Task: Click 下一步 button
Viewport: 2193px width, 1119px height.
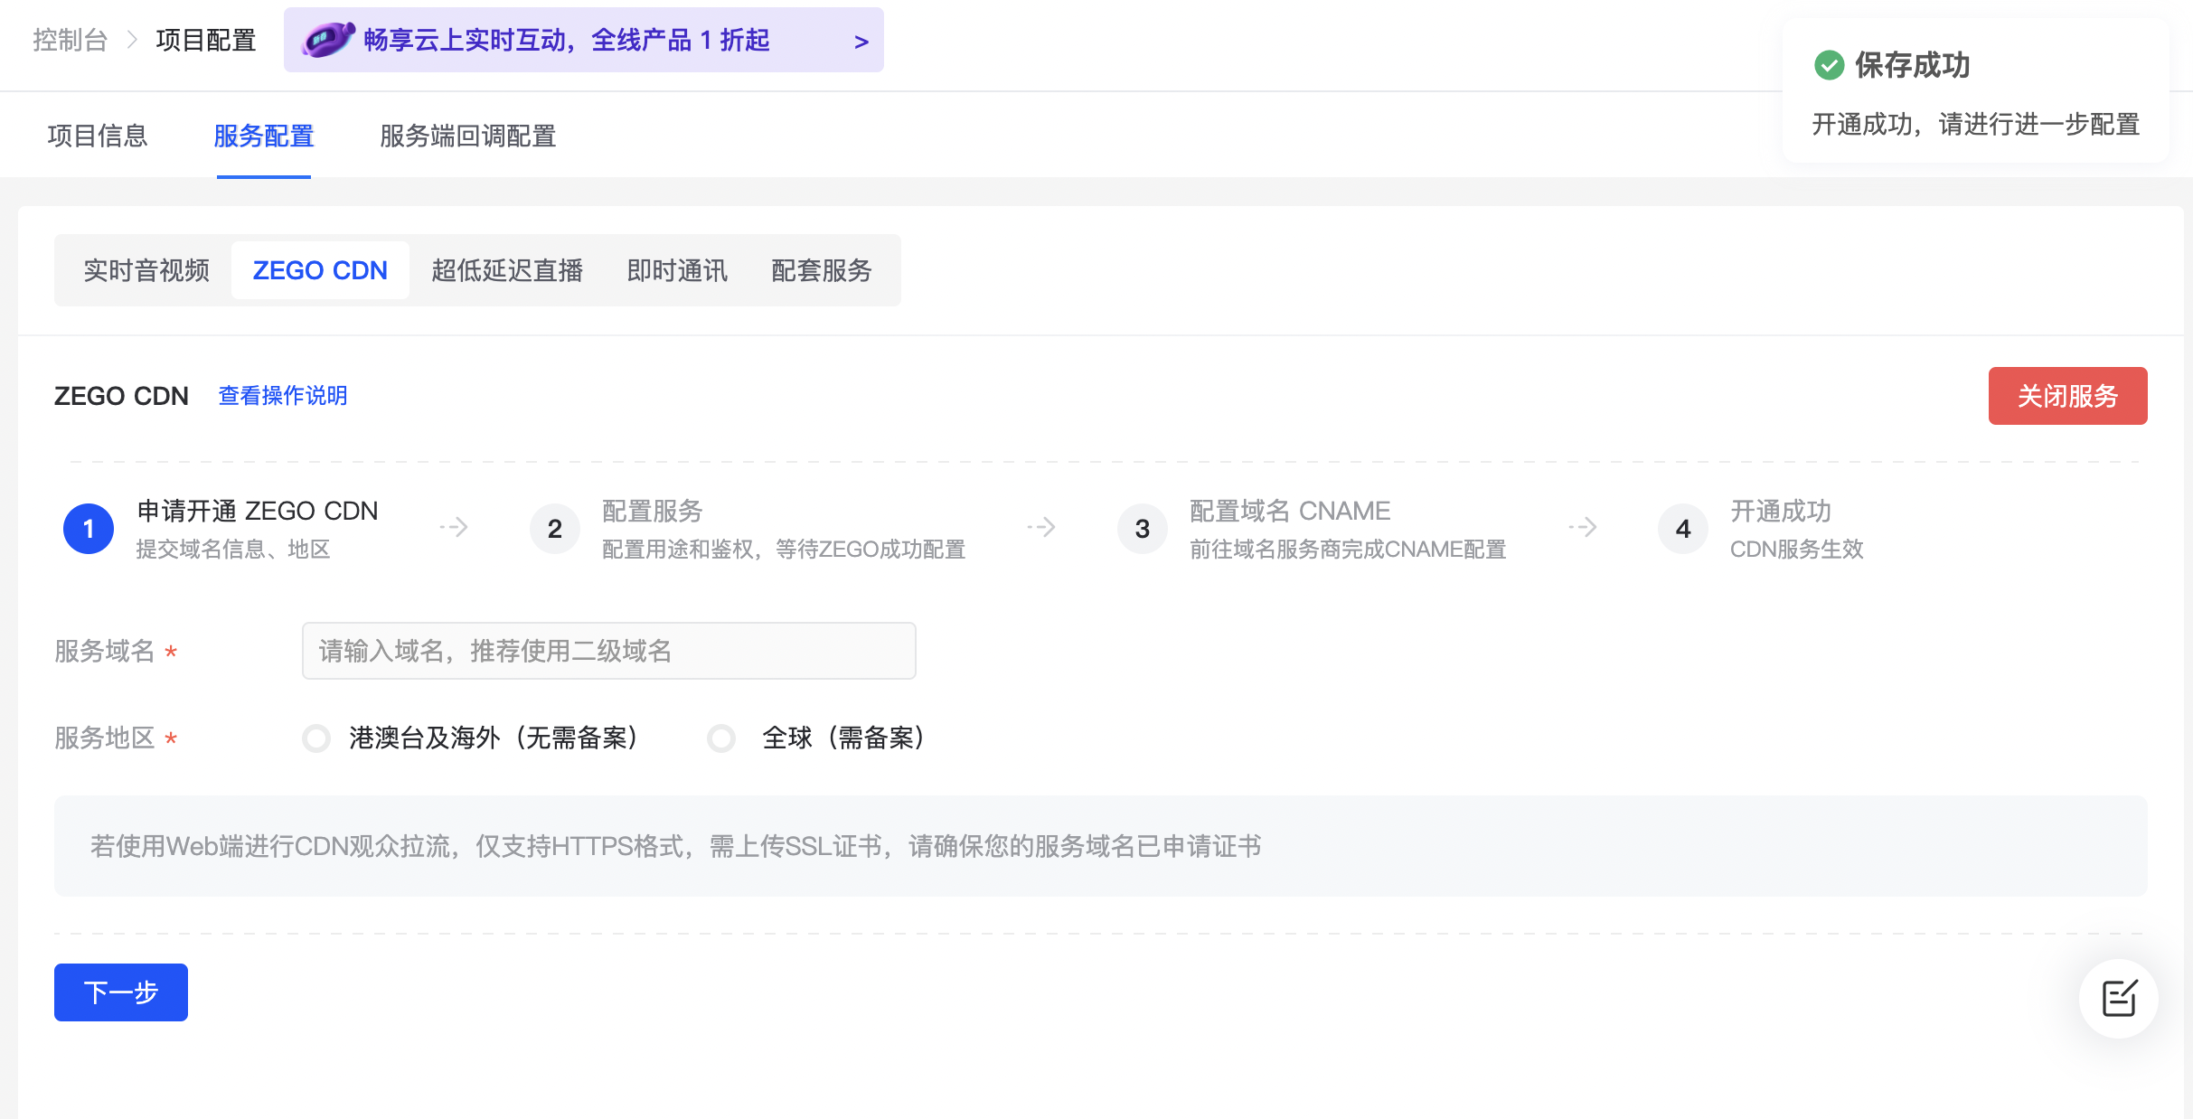Action: point(121,992)
